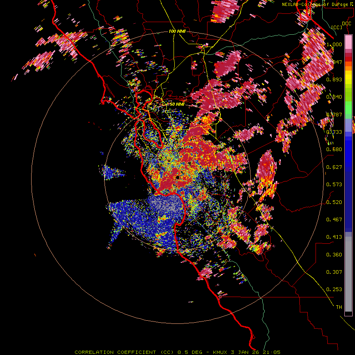Select the 0.467 value on the legend
The height and width of the screenshot is (355, 355).
(x=334, y=220)
